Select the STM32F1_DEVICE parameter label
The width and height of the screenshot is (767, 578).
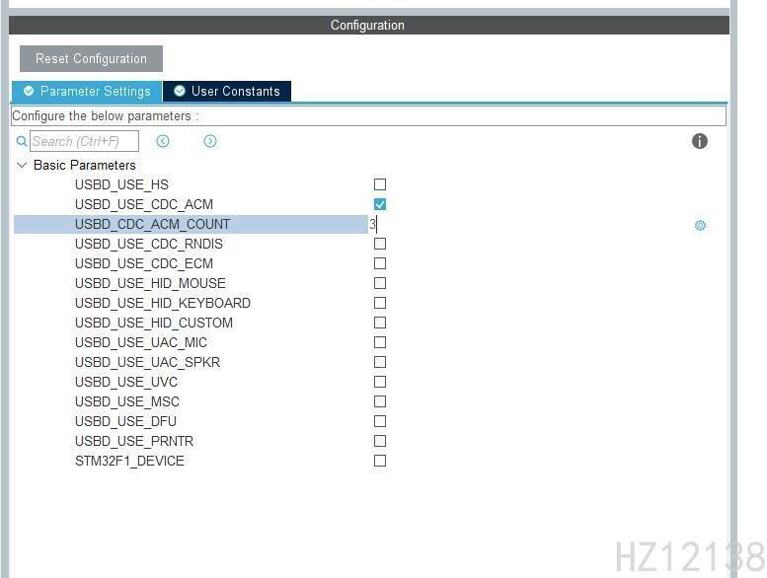point(129,461)
